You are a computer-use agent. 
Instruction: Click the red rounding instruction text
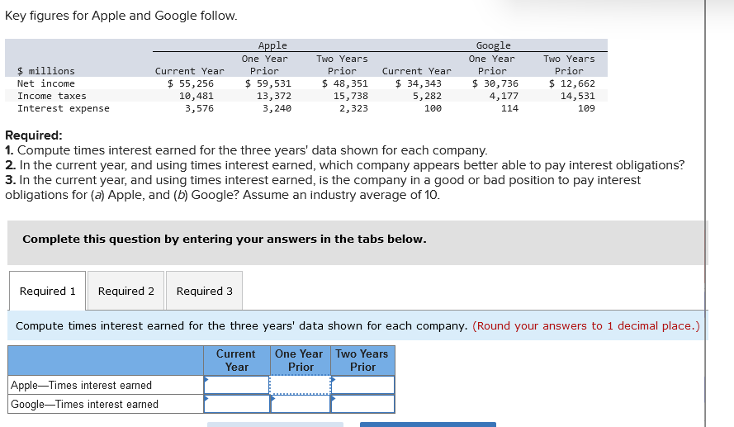tap(586, 326)
